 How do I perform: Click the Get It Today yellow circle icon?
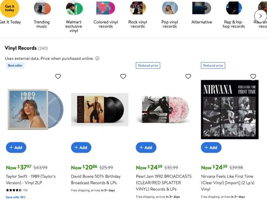pyautogui.click(x=10, y=8)
